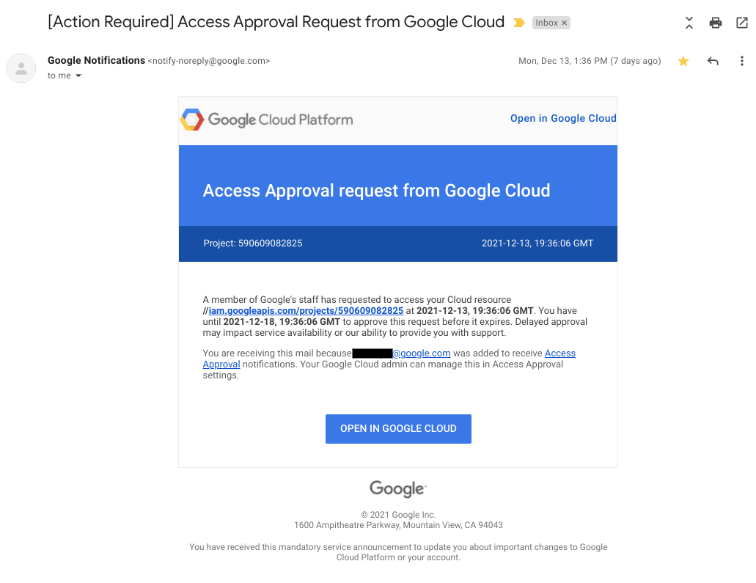This screenshot has height=583, width=756.
Task: Click 'Open in Google Cloud' header link
Action: click(x=563, y=118)
